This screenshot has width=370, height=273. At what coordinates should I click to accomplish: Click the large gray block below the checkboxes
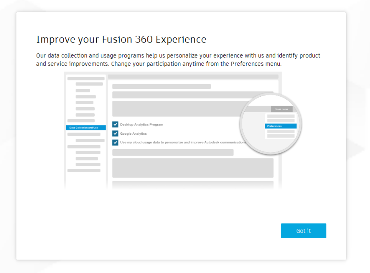coord(193,168)
